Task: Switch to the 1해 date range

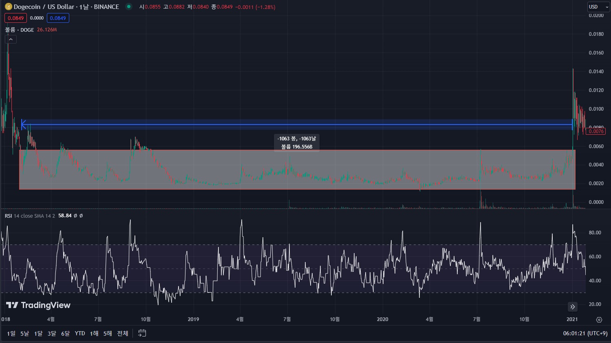Action: (x=94, y=333)
